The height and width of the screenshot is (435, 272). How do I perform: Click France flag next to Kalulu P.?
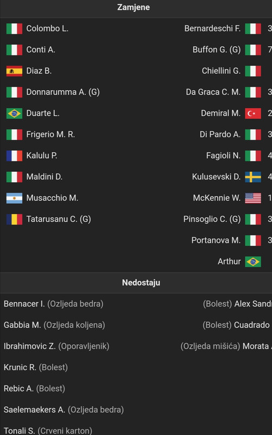click(x=14, y=156)
